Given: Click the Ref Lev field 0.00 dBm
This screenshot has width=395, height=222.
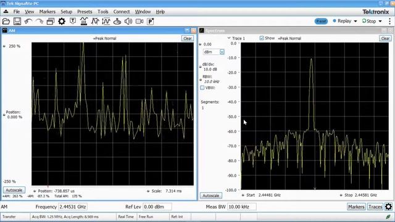Looking at the screenshot, I should point(157,207).
